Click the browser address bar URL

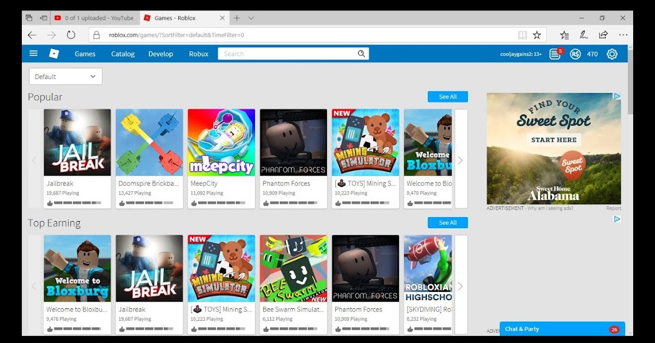[176, 35]
